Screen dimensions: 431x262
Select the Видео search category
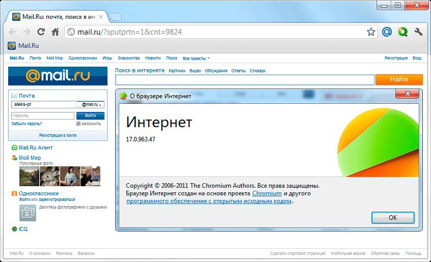pos(195,71)
